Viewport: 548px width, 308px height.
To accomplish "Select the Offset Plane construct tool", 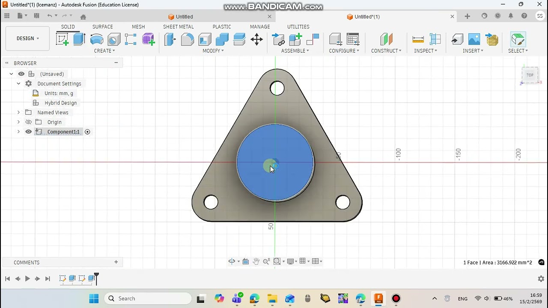I will [386, 39].
